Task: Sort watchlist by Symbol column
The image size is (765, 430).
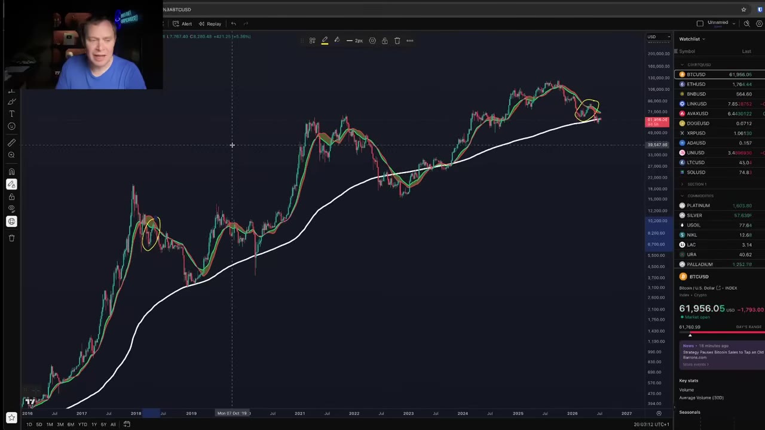Action: tap(687, 51)
